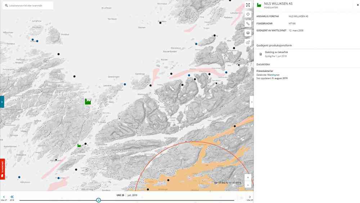The image size is (360, 203).
Task: Collapse the details panel with side arrow
Action: tap(252, 102)
